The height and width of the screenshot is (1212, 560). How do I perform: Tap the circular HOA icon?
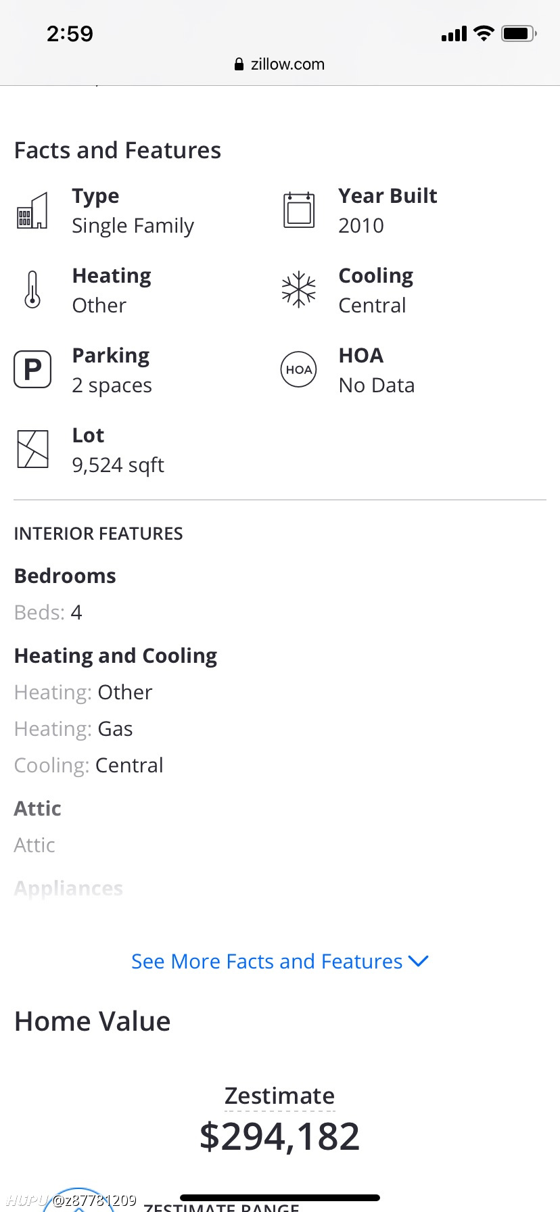[x=299, y=369]
